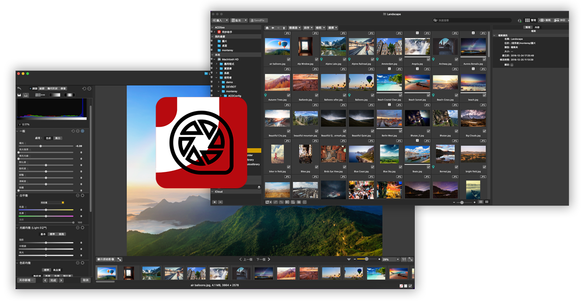Expand the iCloud section in sidebar
Viewport: 586px width, 307px height.
tap(212, 192)
